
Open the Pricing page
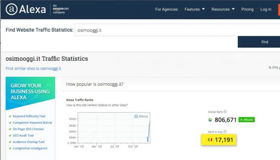pos(247,9)
